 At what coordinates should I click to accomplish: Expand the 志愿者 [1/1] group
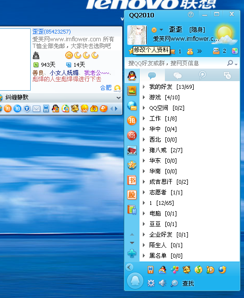(144, 192)
